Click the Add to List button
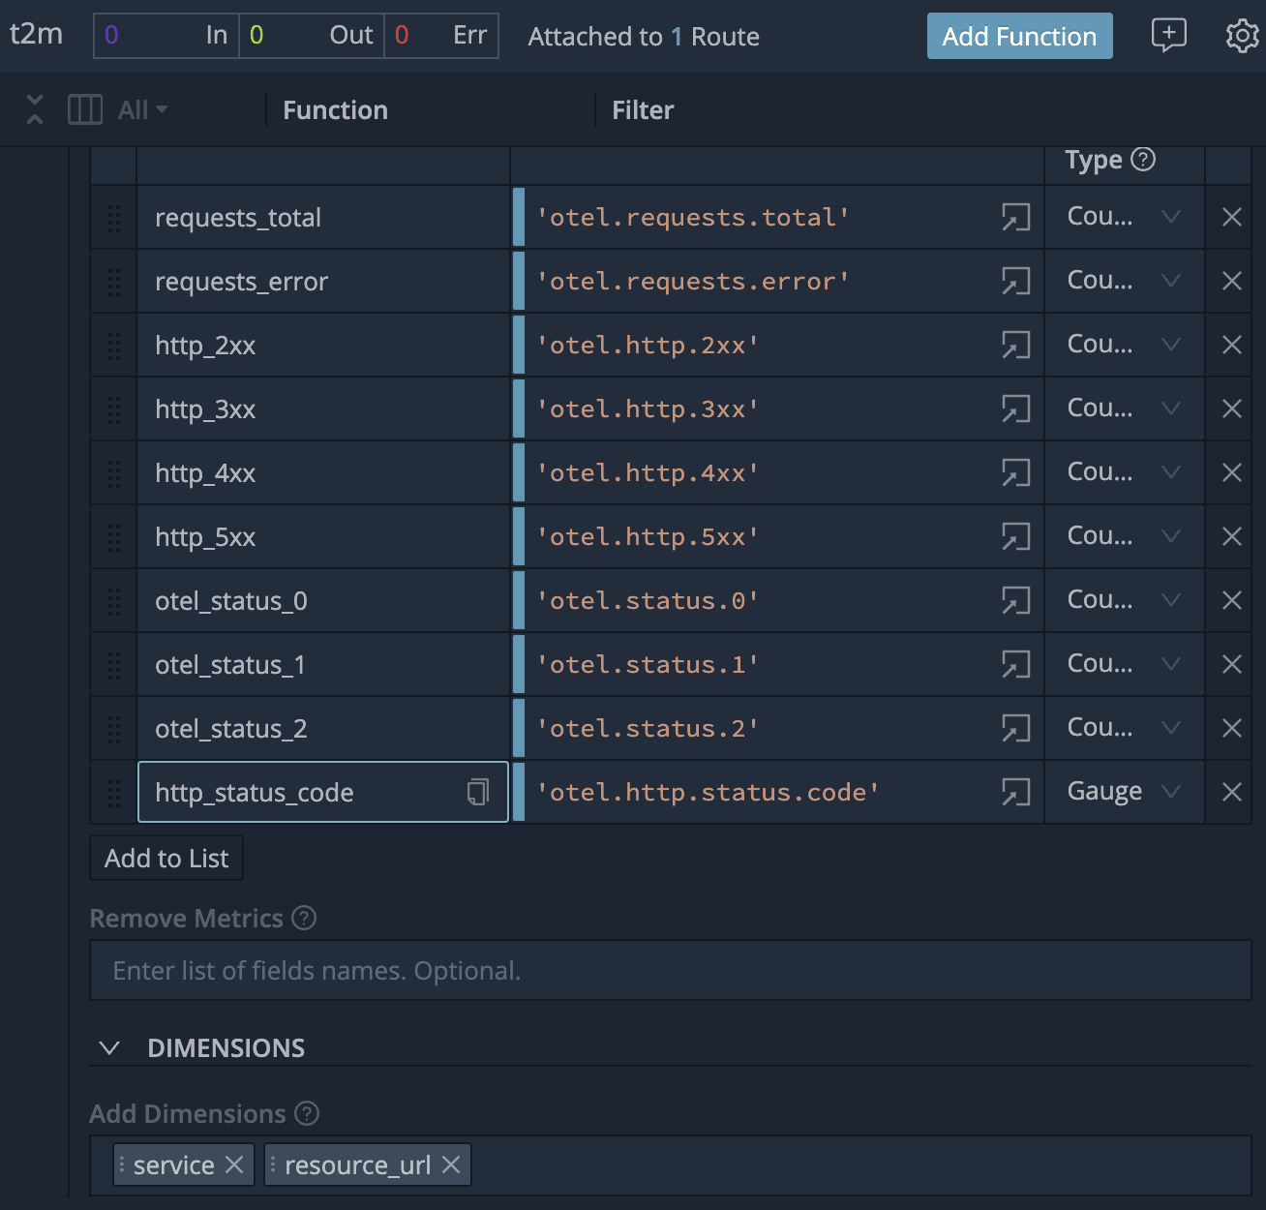 click(166, 859)
